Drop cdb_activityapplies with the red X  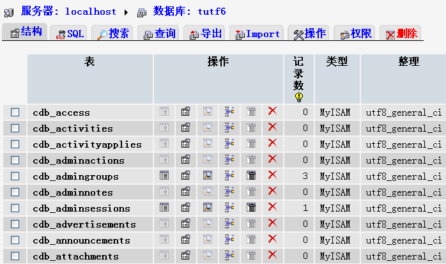(x=272, y=143)
